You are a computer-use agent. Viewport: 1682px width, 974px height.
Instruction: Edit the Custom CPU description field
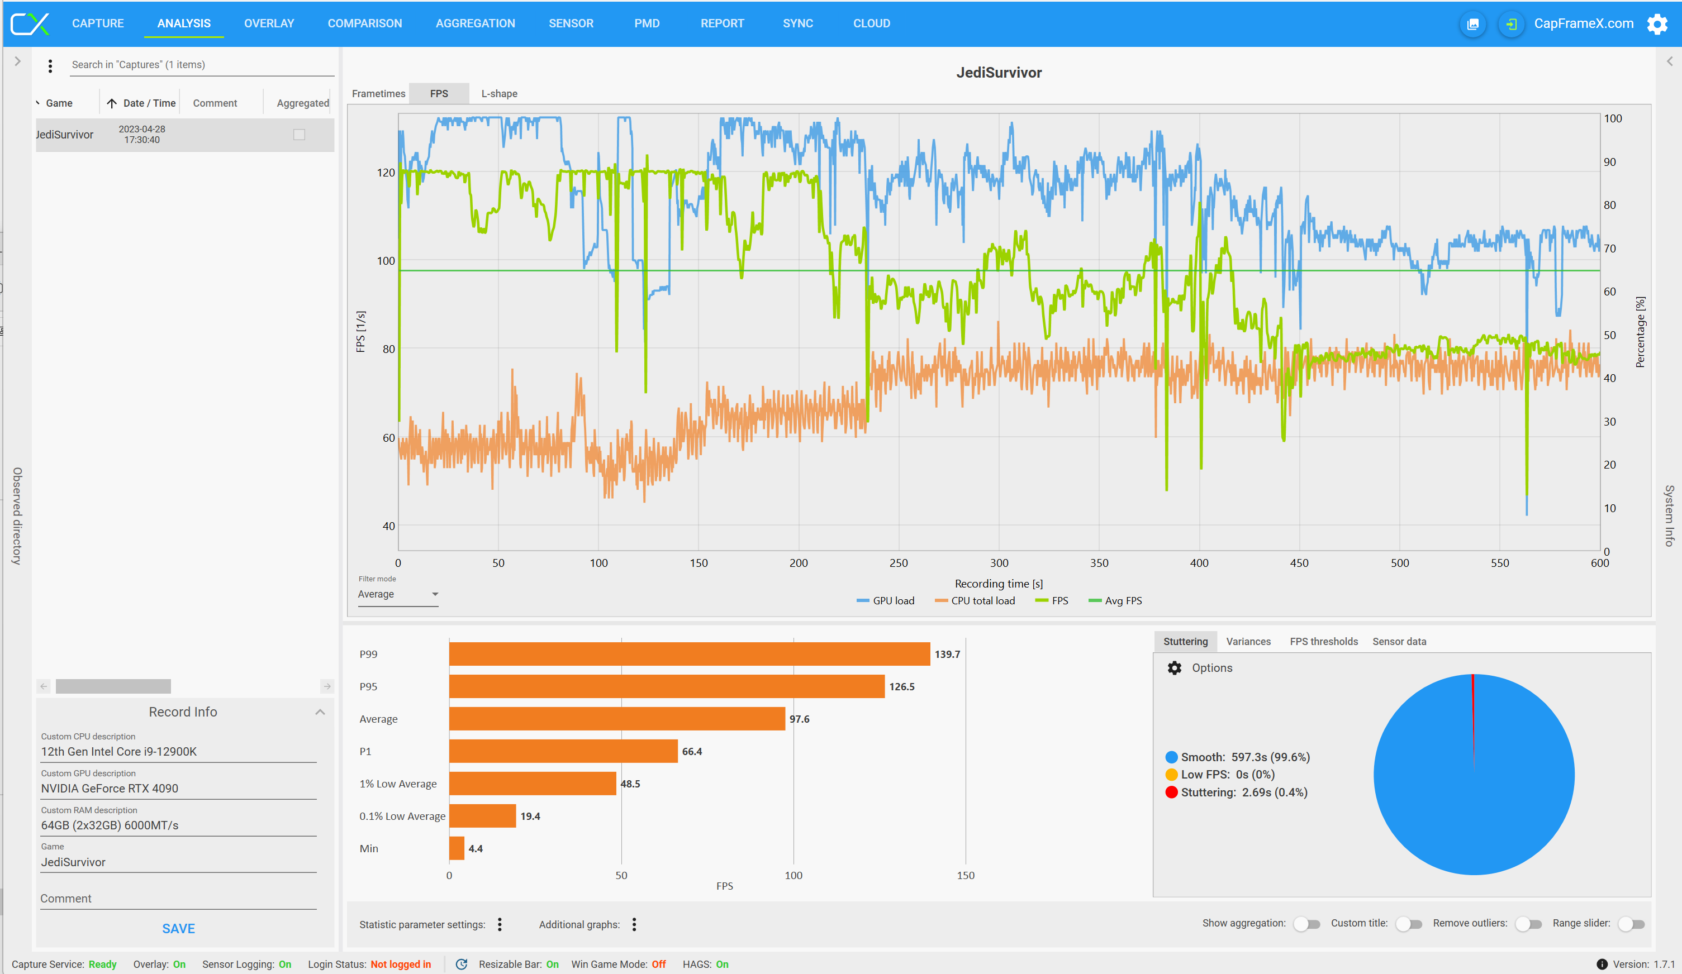tap(178, 751)
